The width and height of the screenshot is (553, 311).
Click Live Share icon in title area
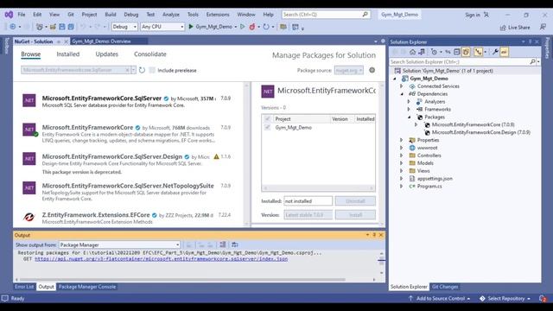pyautogui.click(x=503, y=28)
